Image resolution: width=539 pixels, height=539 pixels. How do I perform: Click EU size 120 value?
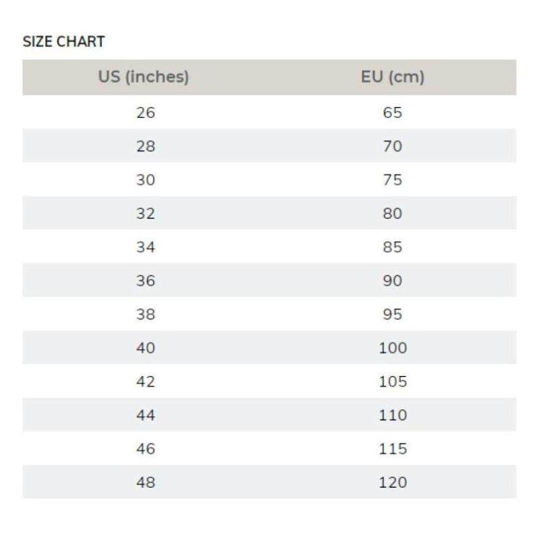(393, 483)
